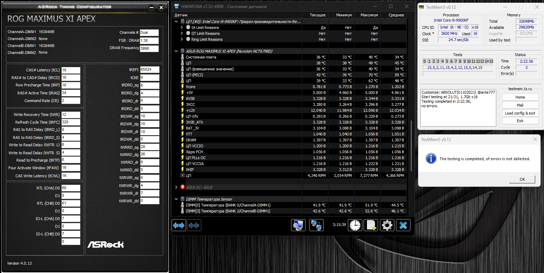544x273 pixels.
Task: Click the HWiNFO64 title bar app icon
Action: (177, 7)
